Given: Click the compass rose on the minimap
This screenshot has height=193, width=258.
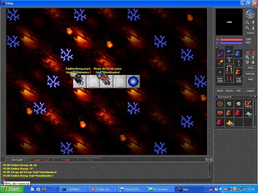Looking at the screenshot, I should 250,14.
